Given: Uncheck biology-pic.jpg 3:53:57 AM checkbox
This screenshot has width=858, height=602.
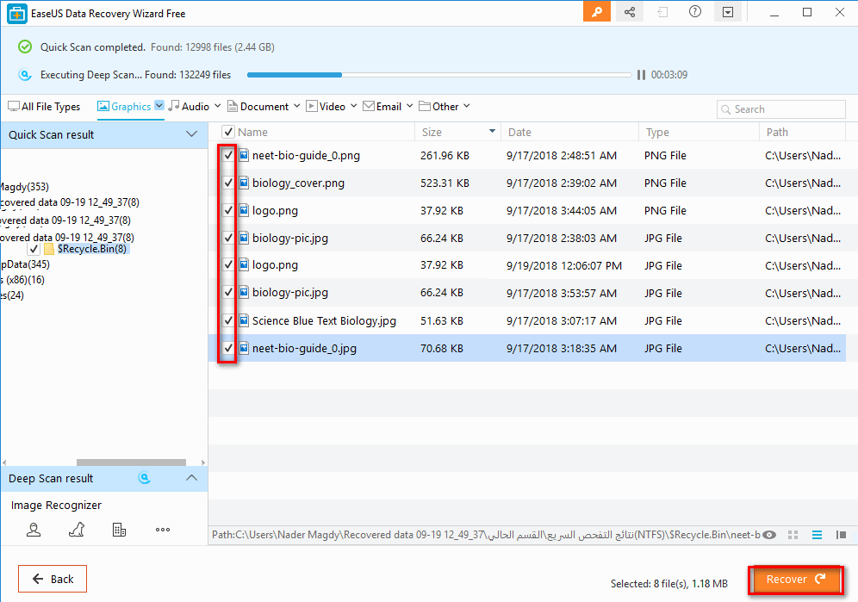Looking at the screenshot, I should [x=227, y=292].
